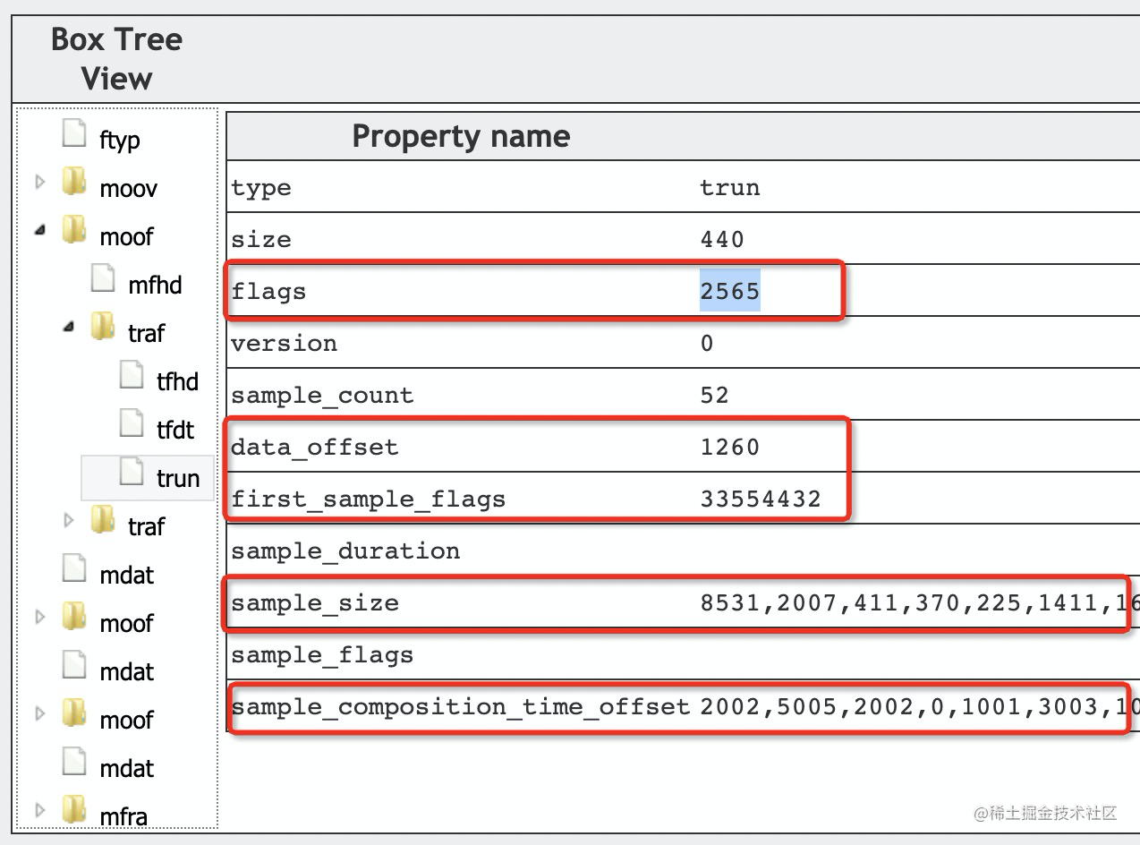The image size is (1140, 845).
Task: Click the Property name column header
Action: (x=461, y=136)
